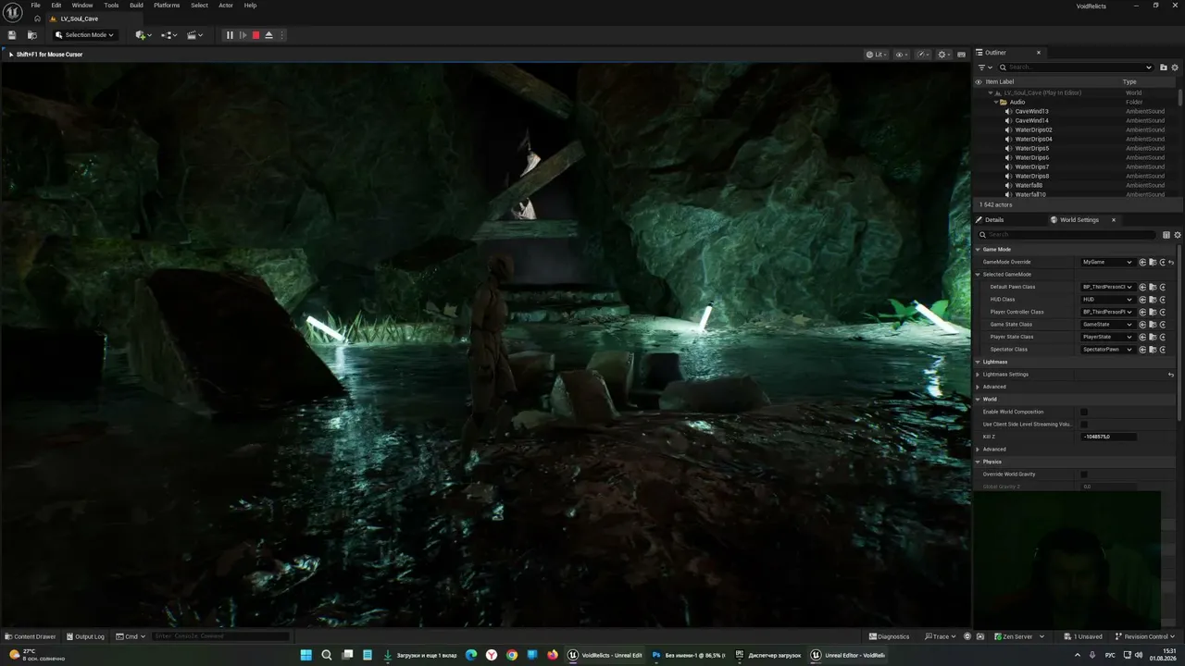Open the Content Drawer
Image resolution: width=1185 pixels, height=666 pixels.
coord(31,636)
